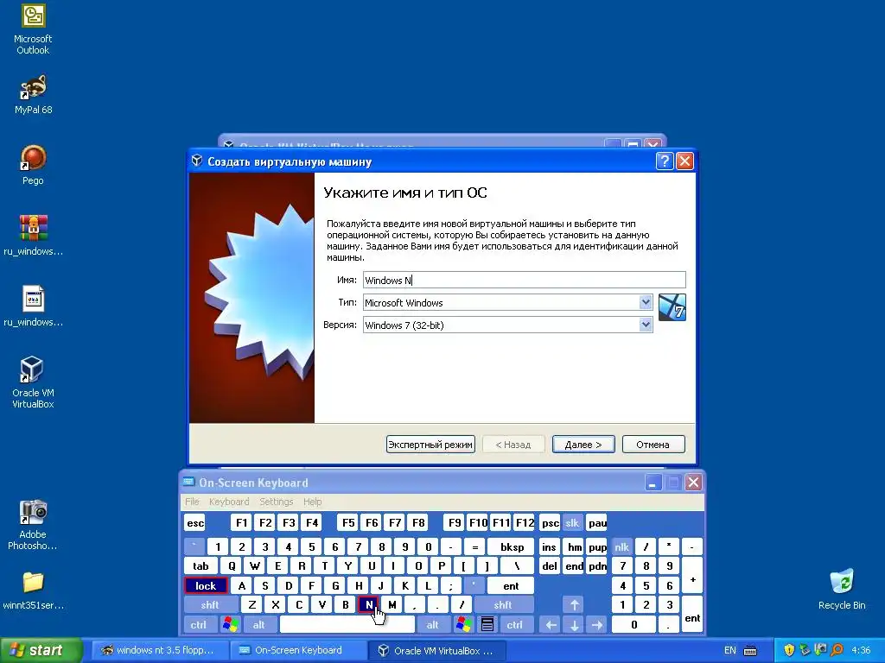
Task: Click the Далее > button
Action: (583, 445)
